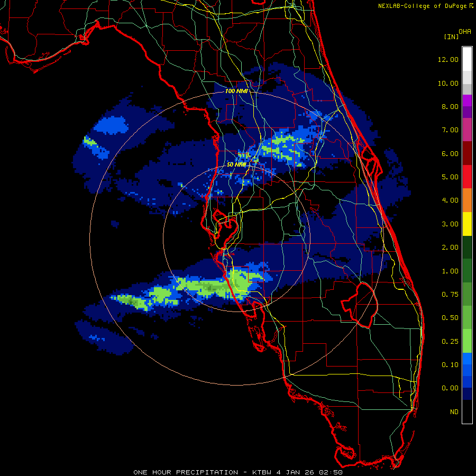Click the 6.00 legend value
The image size is (476, 476).
point(450,153)
